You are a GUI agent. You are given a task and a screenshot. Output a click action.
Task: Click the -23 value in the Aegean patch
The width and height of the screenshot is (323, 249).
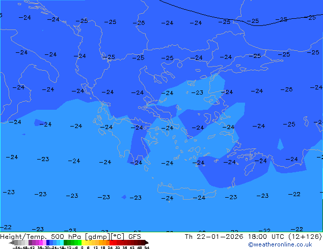pos(197,92)
